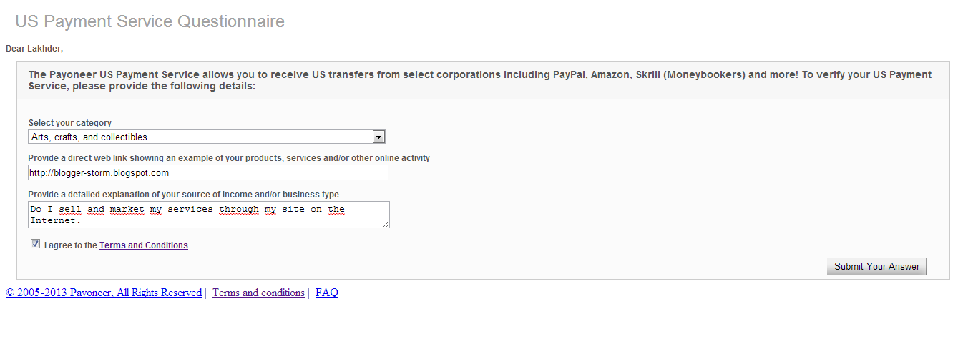Click the 'Provide a direct web link' label
Viewport: 963px width, 362px height.
[229, 158]
